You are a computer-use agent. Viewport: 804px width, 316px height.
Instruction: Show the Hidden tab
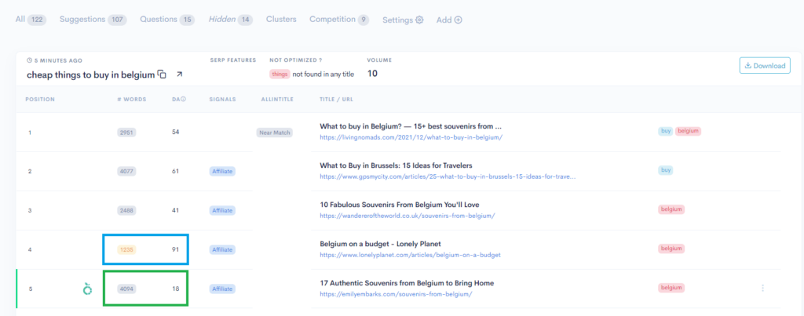coord(230,20)
